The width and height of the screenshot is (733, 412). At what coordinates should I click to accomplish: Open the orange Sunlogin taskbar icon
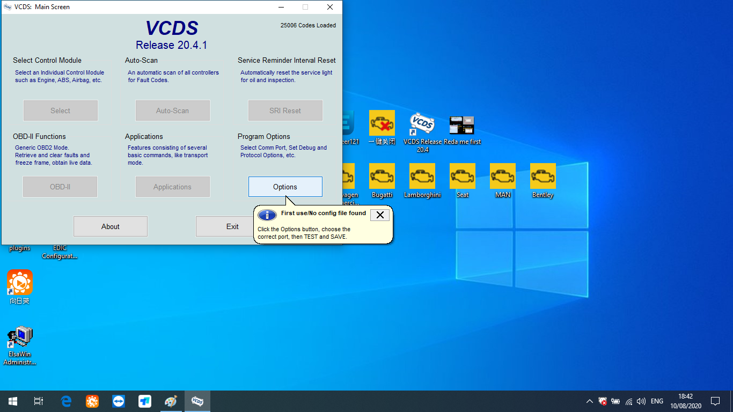pyautogui.click(x=92, y=401)
